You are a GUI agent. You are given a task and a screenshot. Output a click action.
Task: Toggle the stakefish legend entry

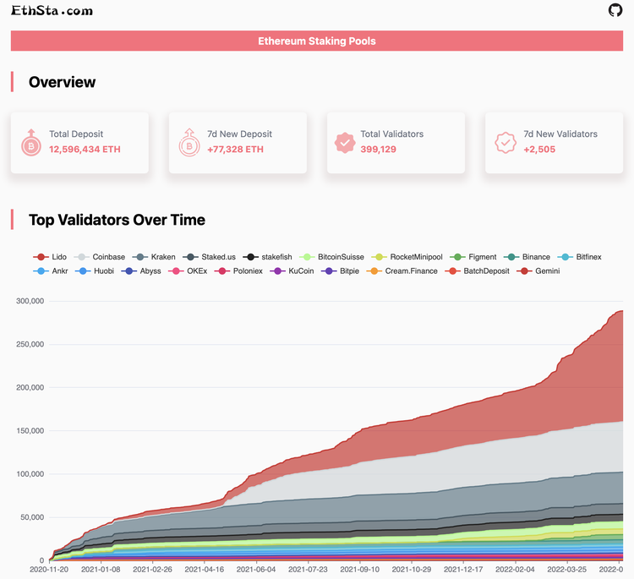click(x=267, y=257)
